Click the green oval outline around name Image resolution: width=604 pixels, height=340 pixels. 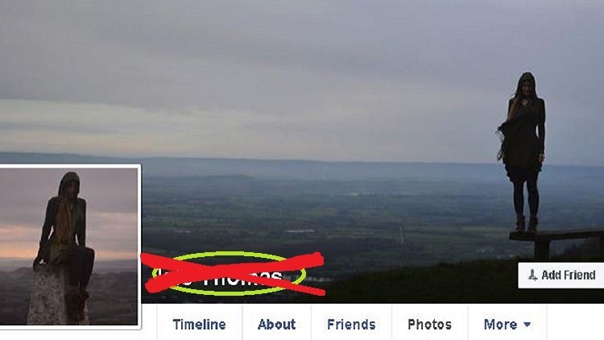tap(229, 274)
